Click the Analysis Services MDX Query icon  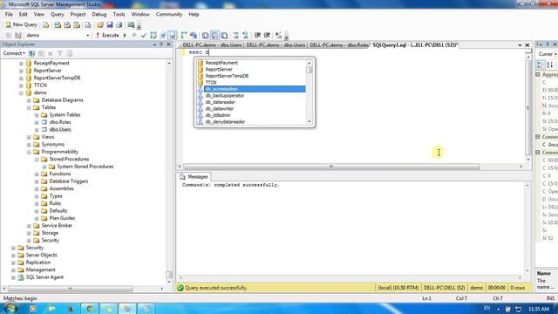coord(58,25)
